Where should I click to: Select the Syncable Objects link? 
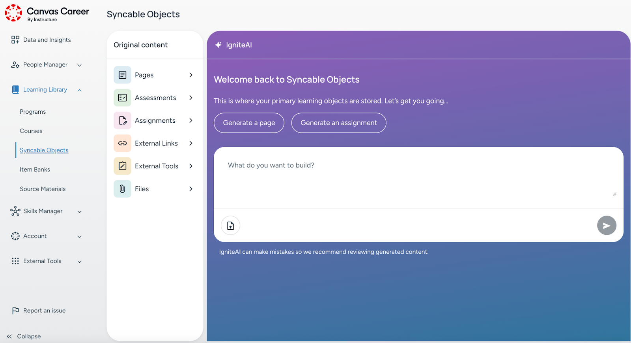pyautogui.click(x=44, y=150)
